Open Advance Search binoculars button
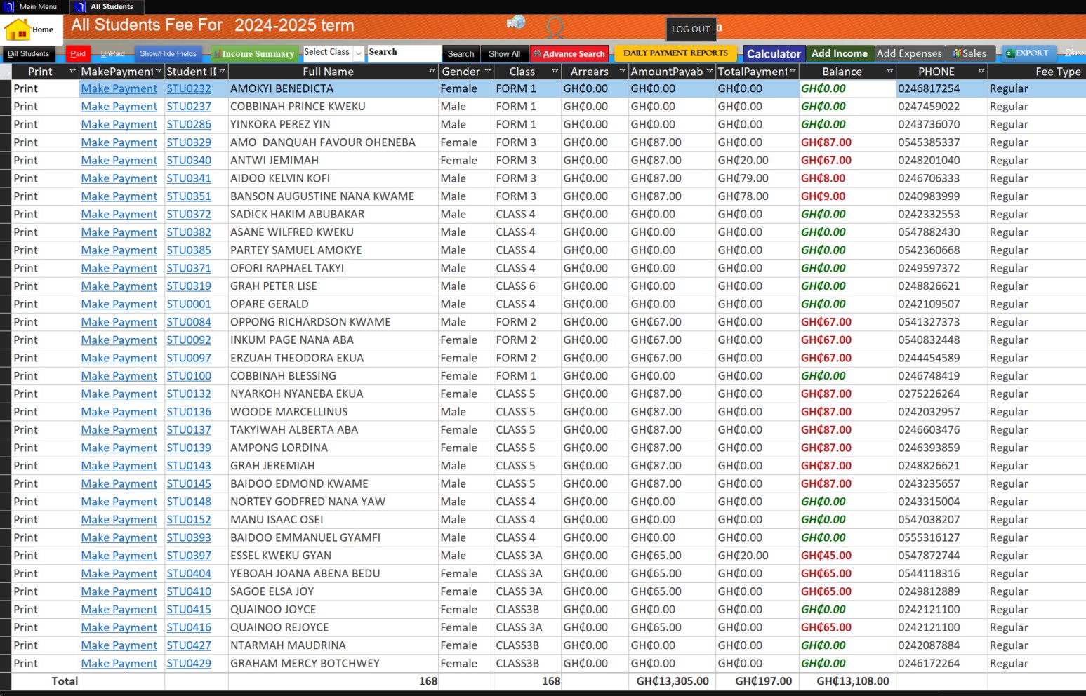The height and width of the screenshot is (696, 1086). (569, 54)
